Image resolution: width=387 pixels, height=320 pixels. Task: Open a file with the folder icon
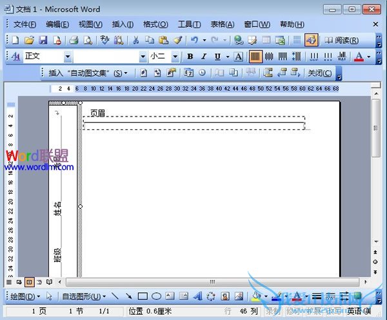pos(29,40)
